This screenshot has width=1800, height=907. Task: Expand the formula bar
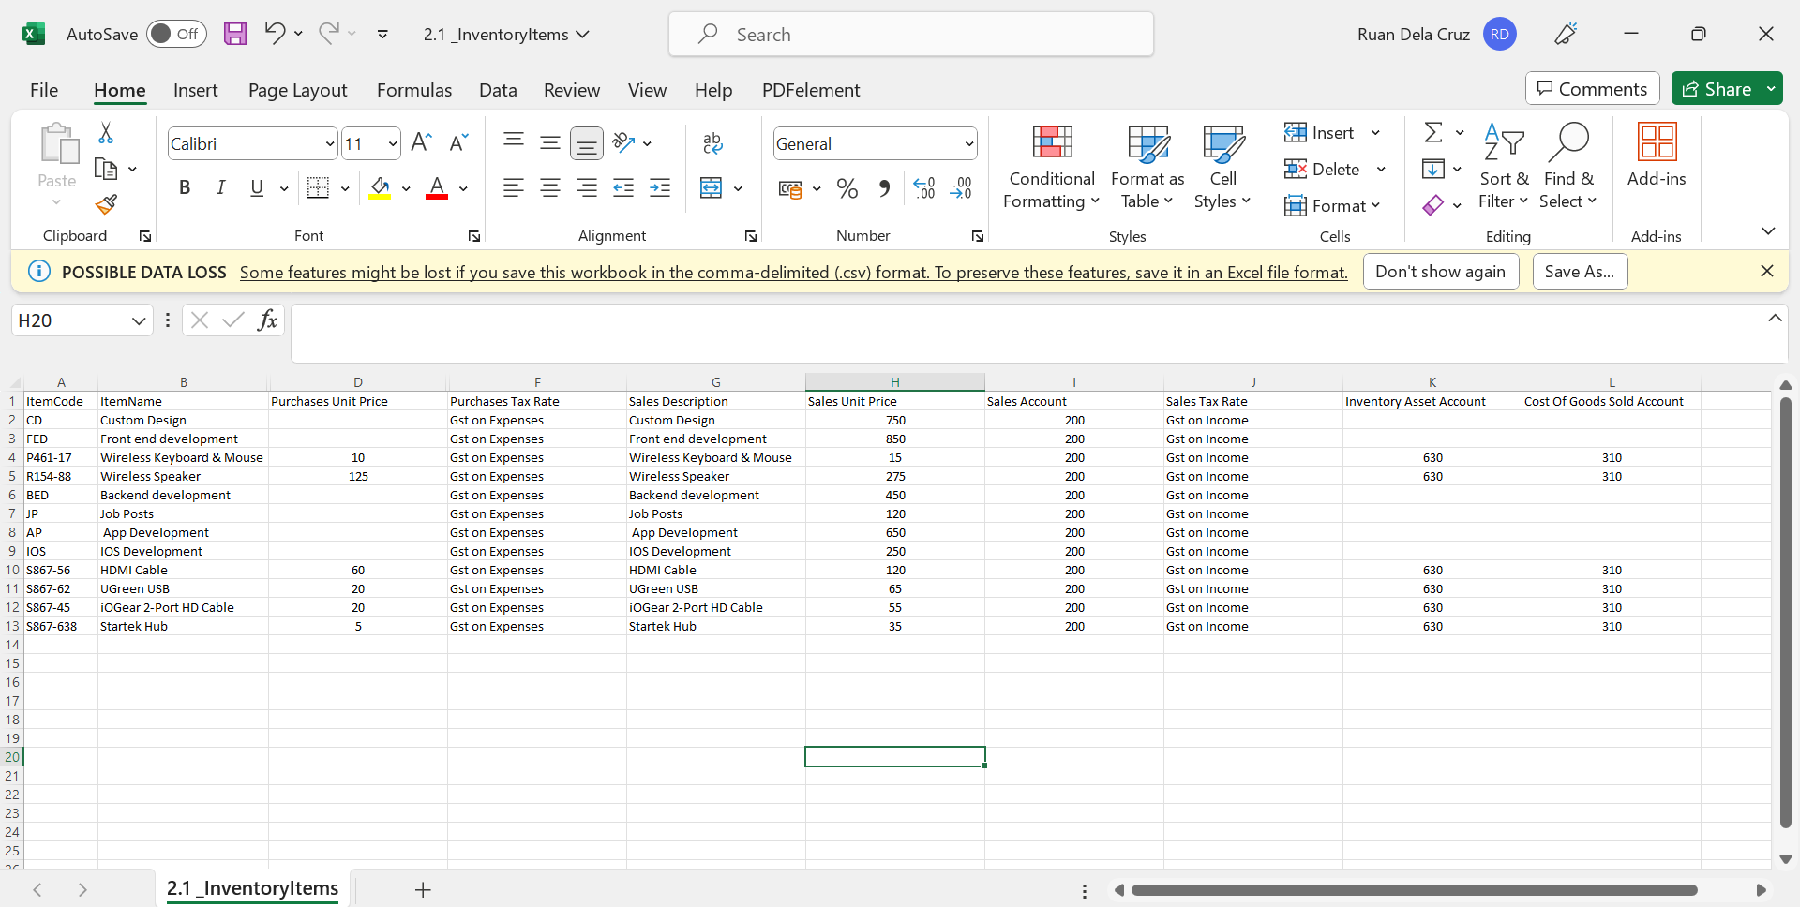coord(1775,319)
